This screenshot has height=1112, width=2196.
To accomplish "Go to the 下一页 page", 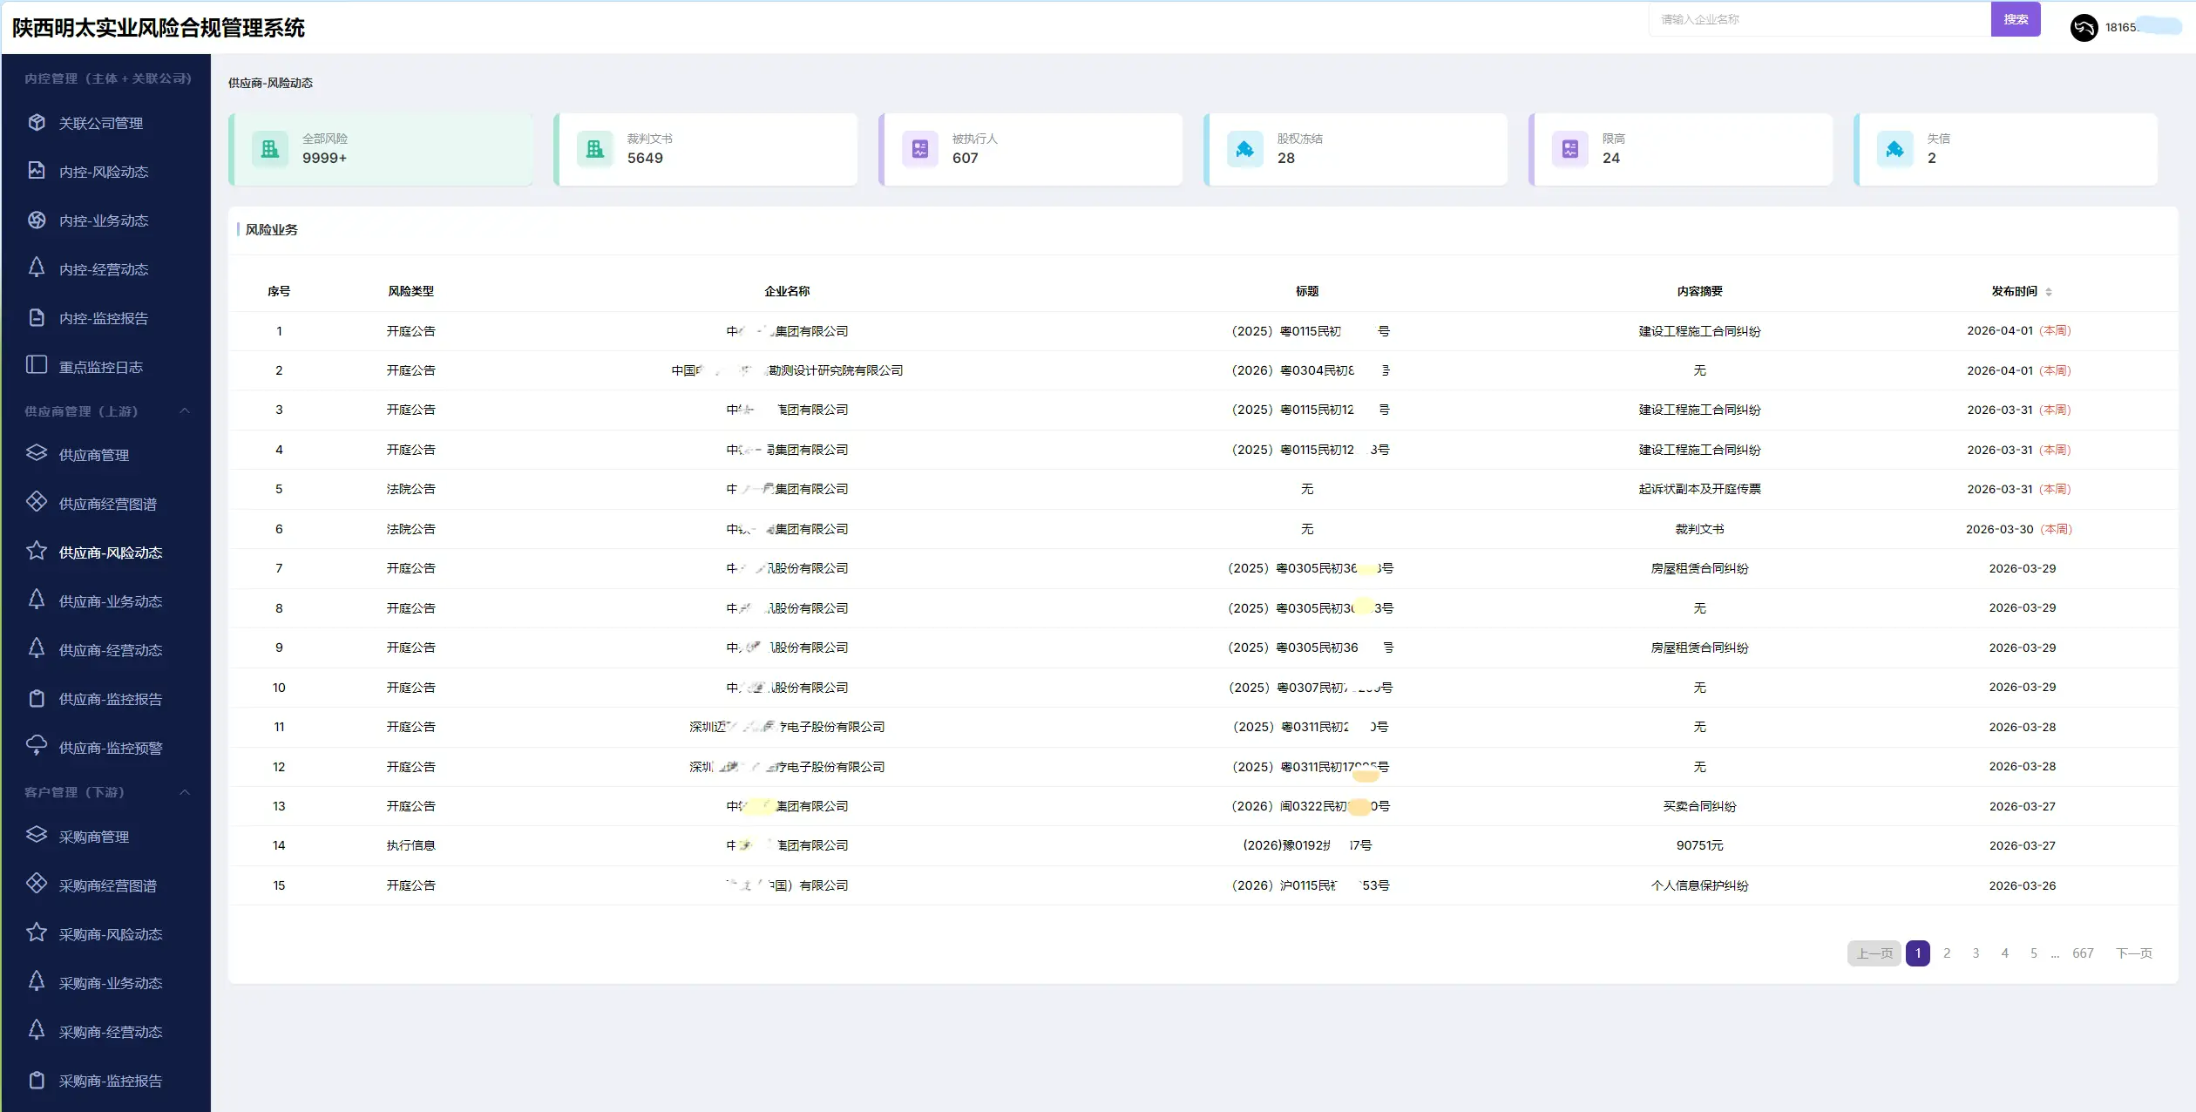I will pyautogui.click(x=2133, y=953).
